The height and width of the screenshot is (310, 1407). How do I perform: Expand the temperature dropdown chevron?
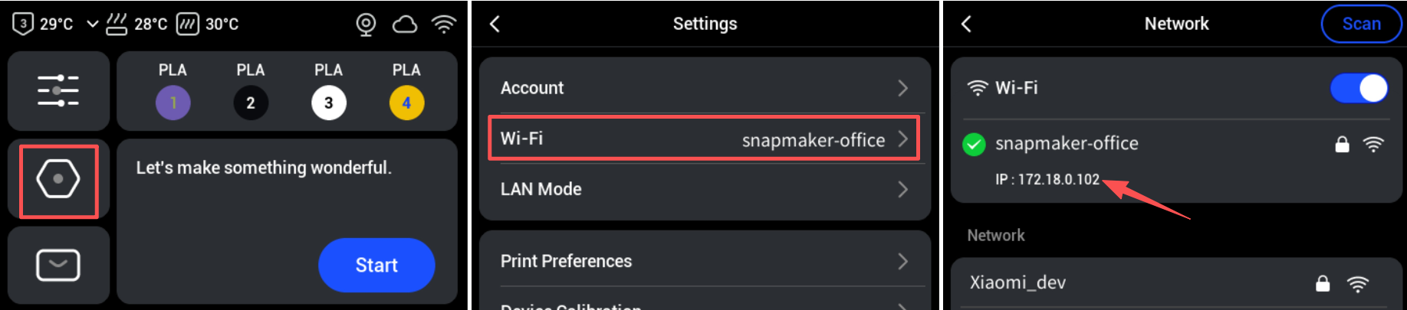pyautogui.click(x=92, y=24)
